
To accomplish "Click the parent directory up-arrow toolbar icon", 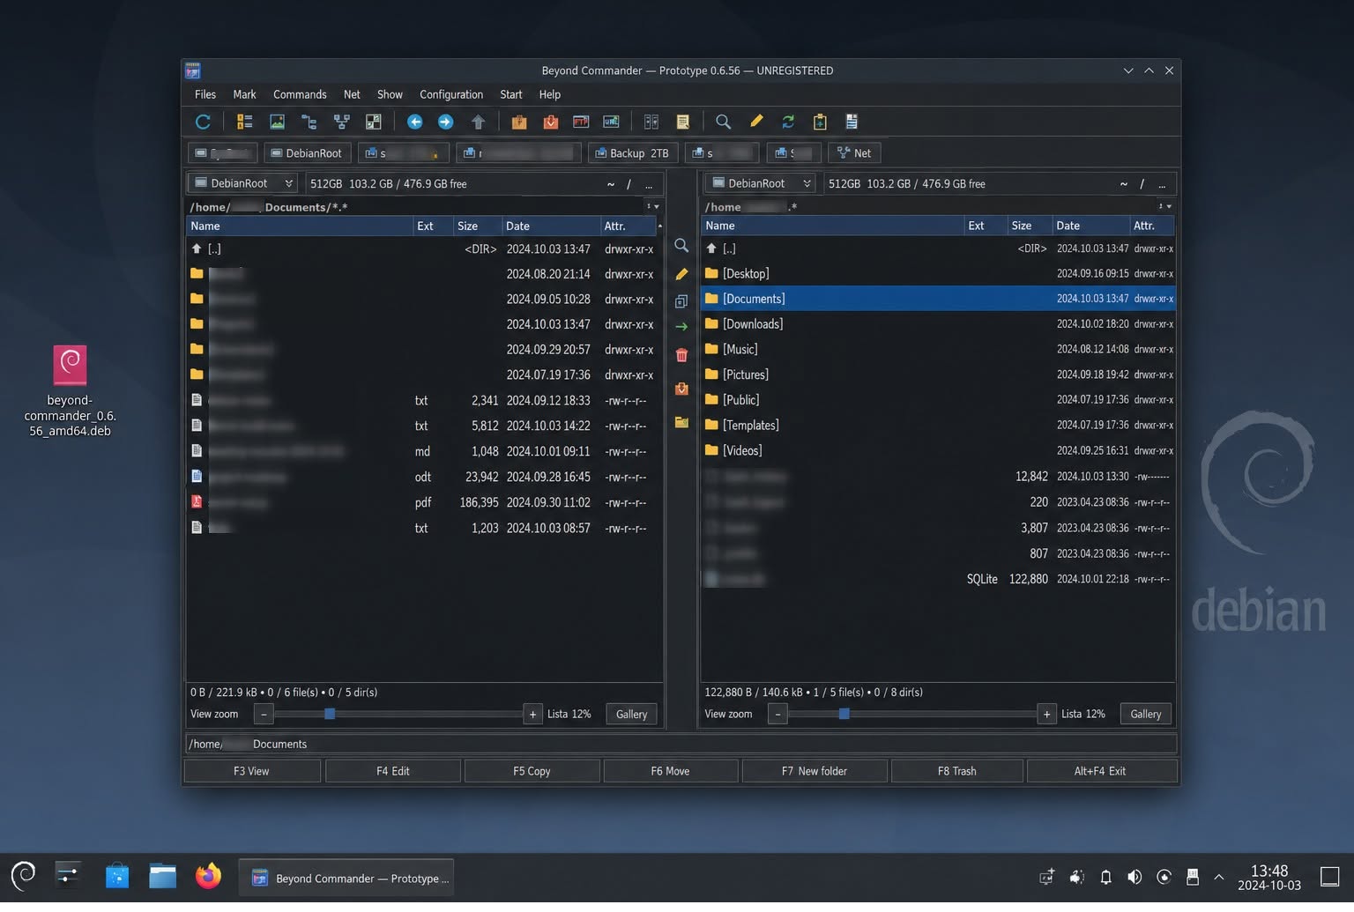I will (478, 122).
